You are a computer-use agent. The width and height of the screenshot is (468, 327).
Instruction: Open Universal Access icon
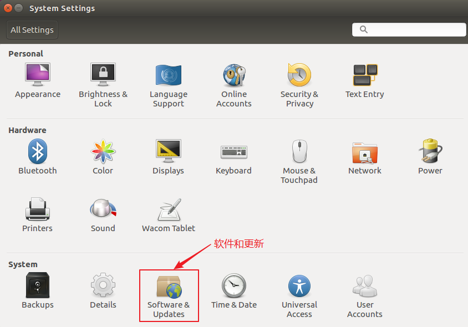point(299,286)
